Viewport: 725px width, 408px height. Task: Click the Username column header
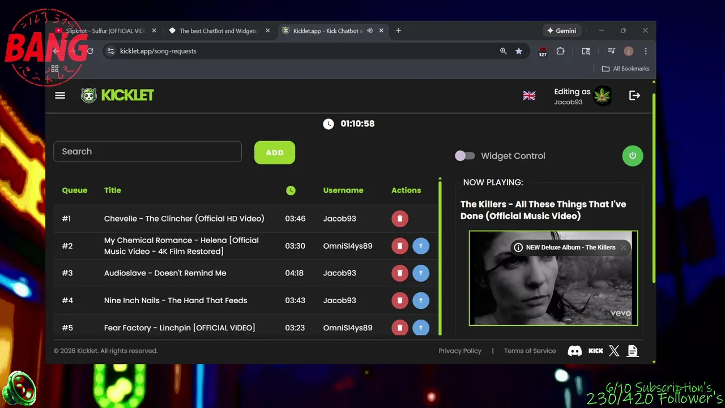pos(343,190)
